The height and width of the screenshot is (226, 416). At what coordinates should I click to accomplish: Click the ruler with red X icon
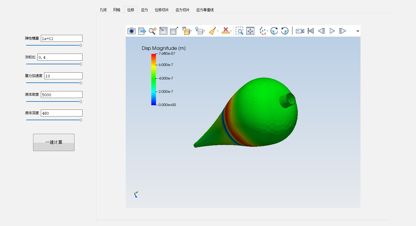pyautogui.click(x=226, y=31)
